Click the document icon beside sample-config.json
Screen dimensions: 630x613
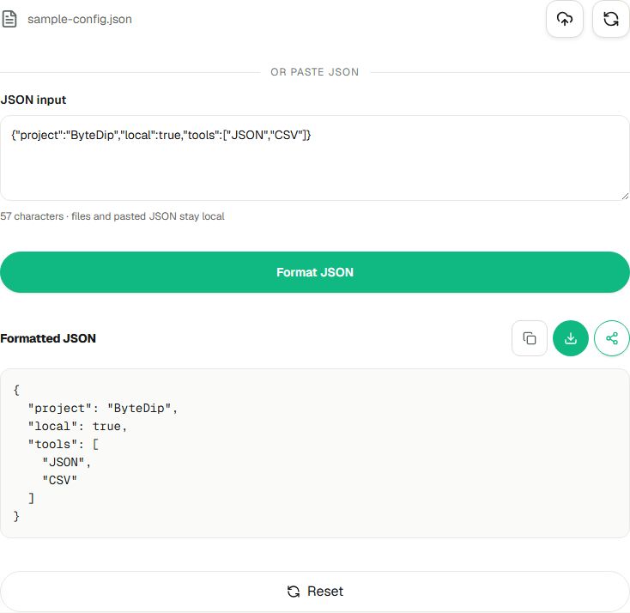point(9,19)
